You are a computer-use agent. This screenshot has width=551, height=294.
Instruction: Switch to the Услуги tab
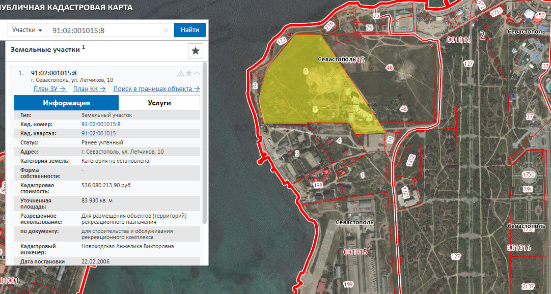tap(159, 103)
